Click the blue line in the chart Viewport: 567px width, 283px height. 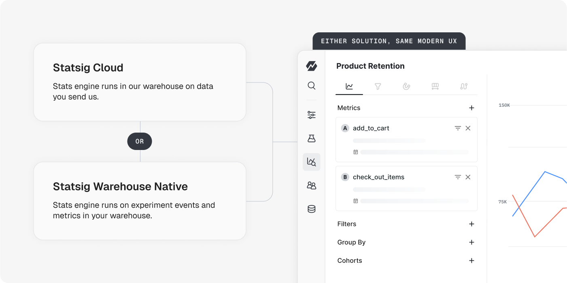pyautogui.click(x=528, y=194)
